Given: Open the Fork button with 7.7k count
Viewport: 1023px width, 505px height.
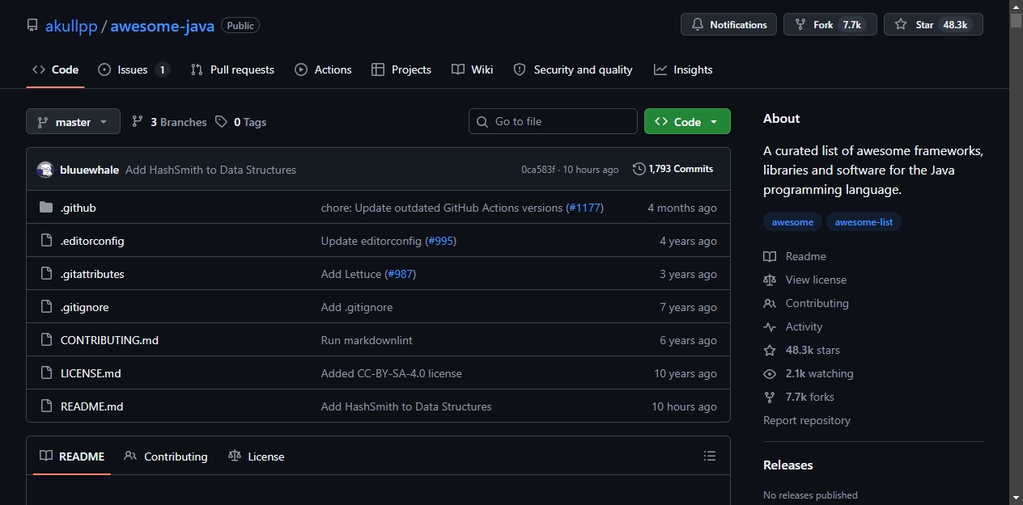Looking at the screenshot, I should [x=830, y=25].
